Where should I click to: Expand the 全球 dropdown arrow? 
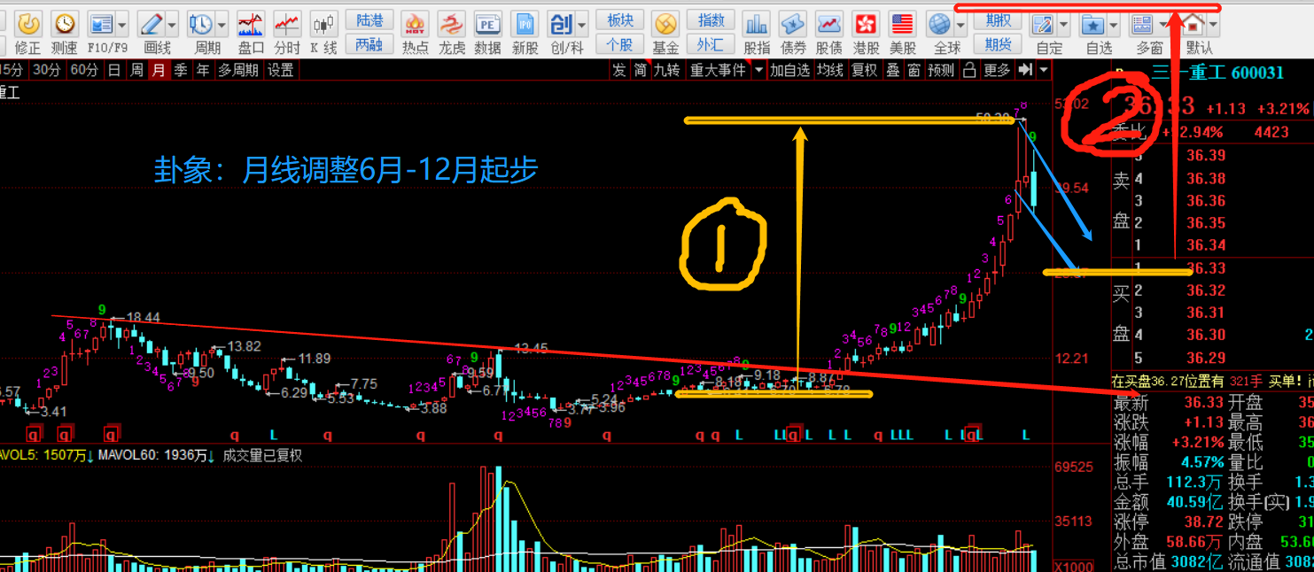tap(960, 24)
